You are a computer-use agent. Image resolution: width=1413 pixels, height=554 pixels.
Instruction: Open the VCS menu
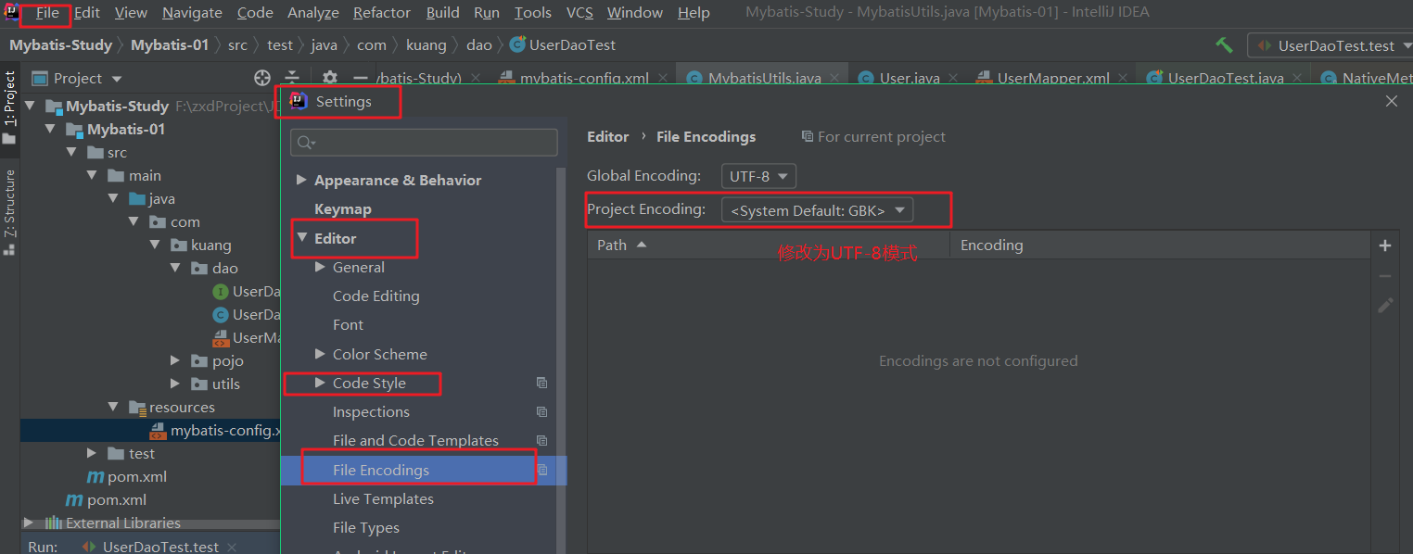pos(579,13)
